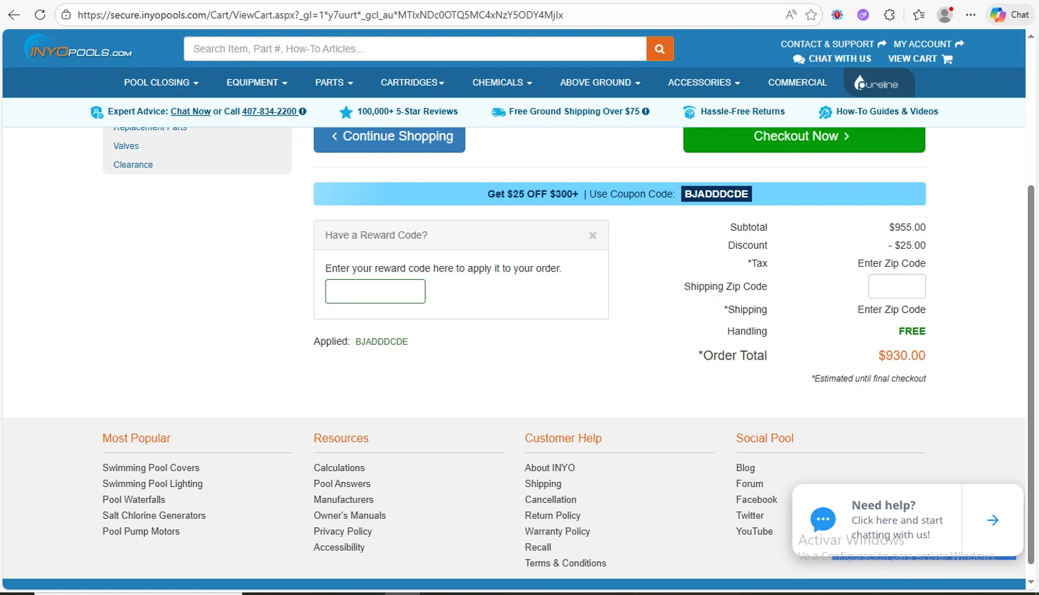The height and width of the screenshot is (595, 1039).
Task: Expand Equipment menu
Action: (x=257, y=82)
